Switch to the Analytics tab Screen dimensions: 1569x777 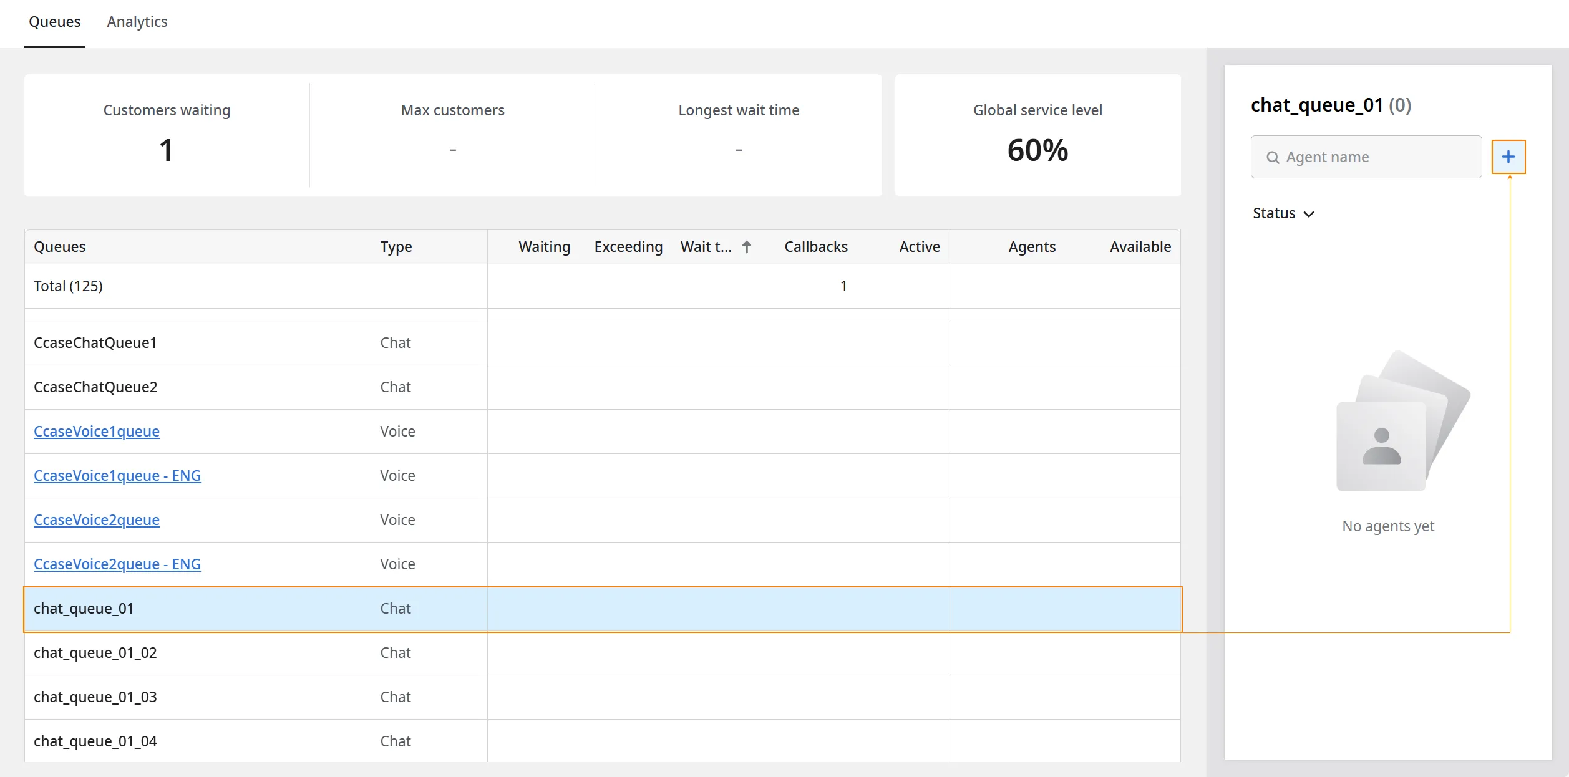pyautogui.click(x=137, y=22)
